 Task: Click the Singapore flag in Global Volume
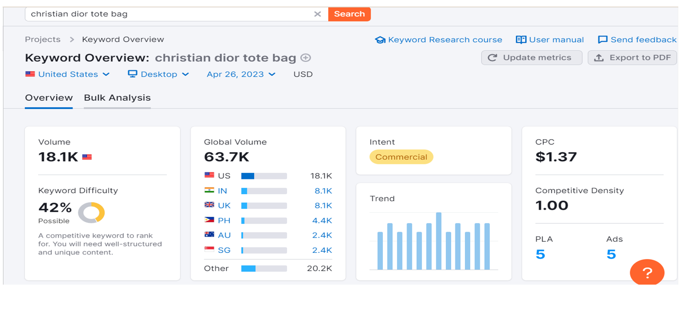209,250
